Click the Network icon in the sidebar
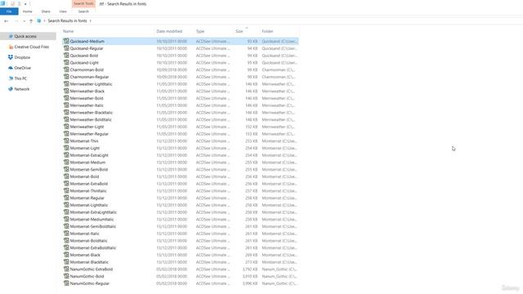 pos(11,89)
